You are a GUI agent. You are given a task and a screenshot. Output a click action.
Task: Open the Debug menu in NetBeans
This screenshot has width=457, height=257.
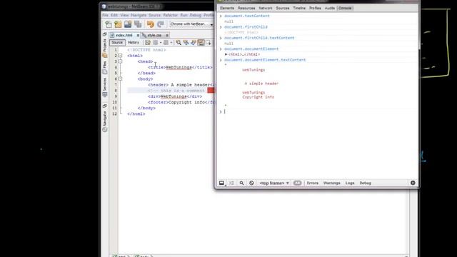195,15
